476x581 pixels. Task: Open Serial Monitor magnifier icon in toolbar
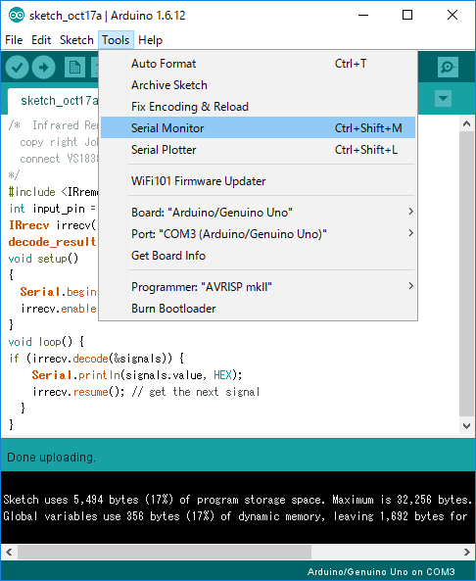448,67
